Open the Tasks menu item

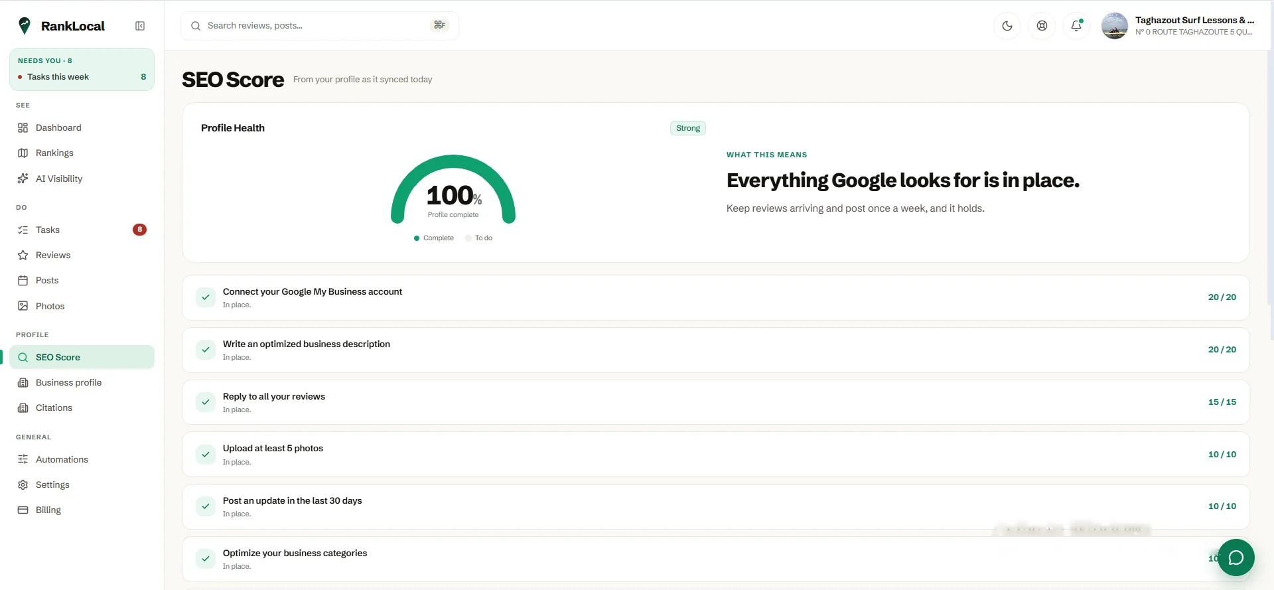click(82, 230)
